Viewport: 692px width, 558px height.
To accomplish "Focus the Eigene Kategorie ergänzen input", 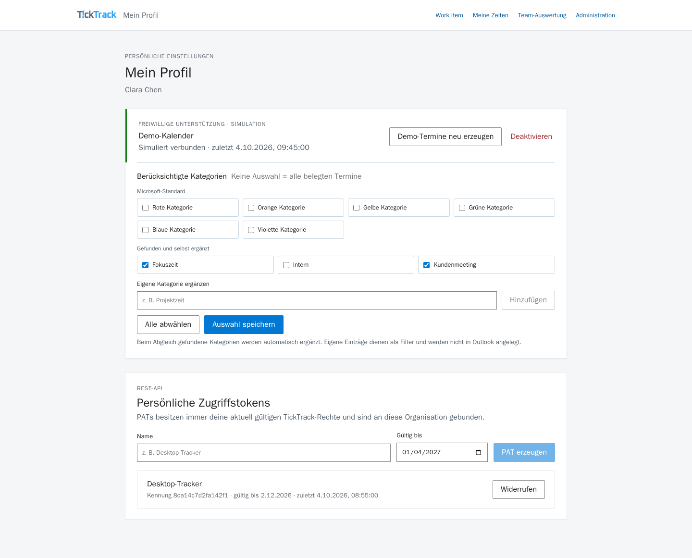I will click(x=317, y=300).
